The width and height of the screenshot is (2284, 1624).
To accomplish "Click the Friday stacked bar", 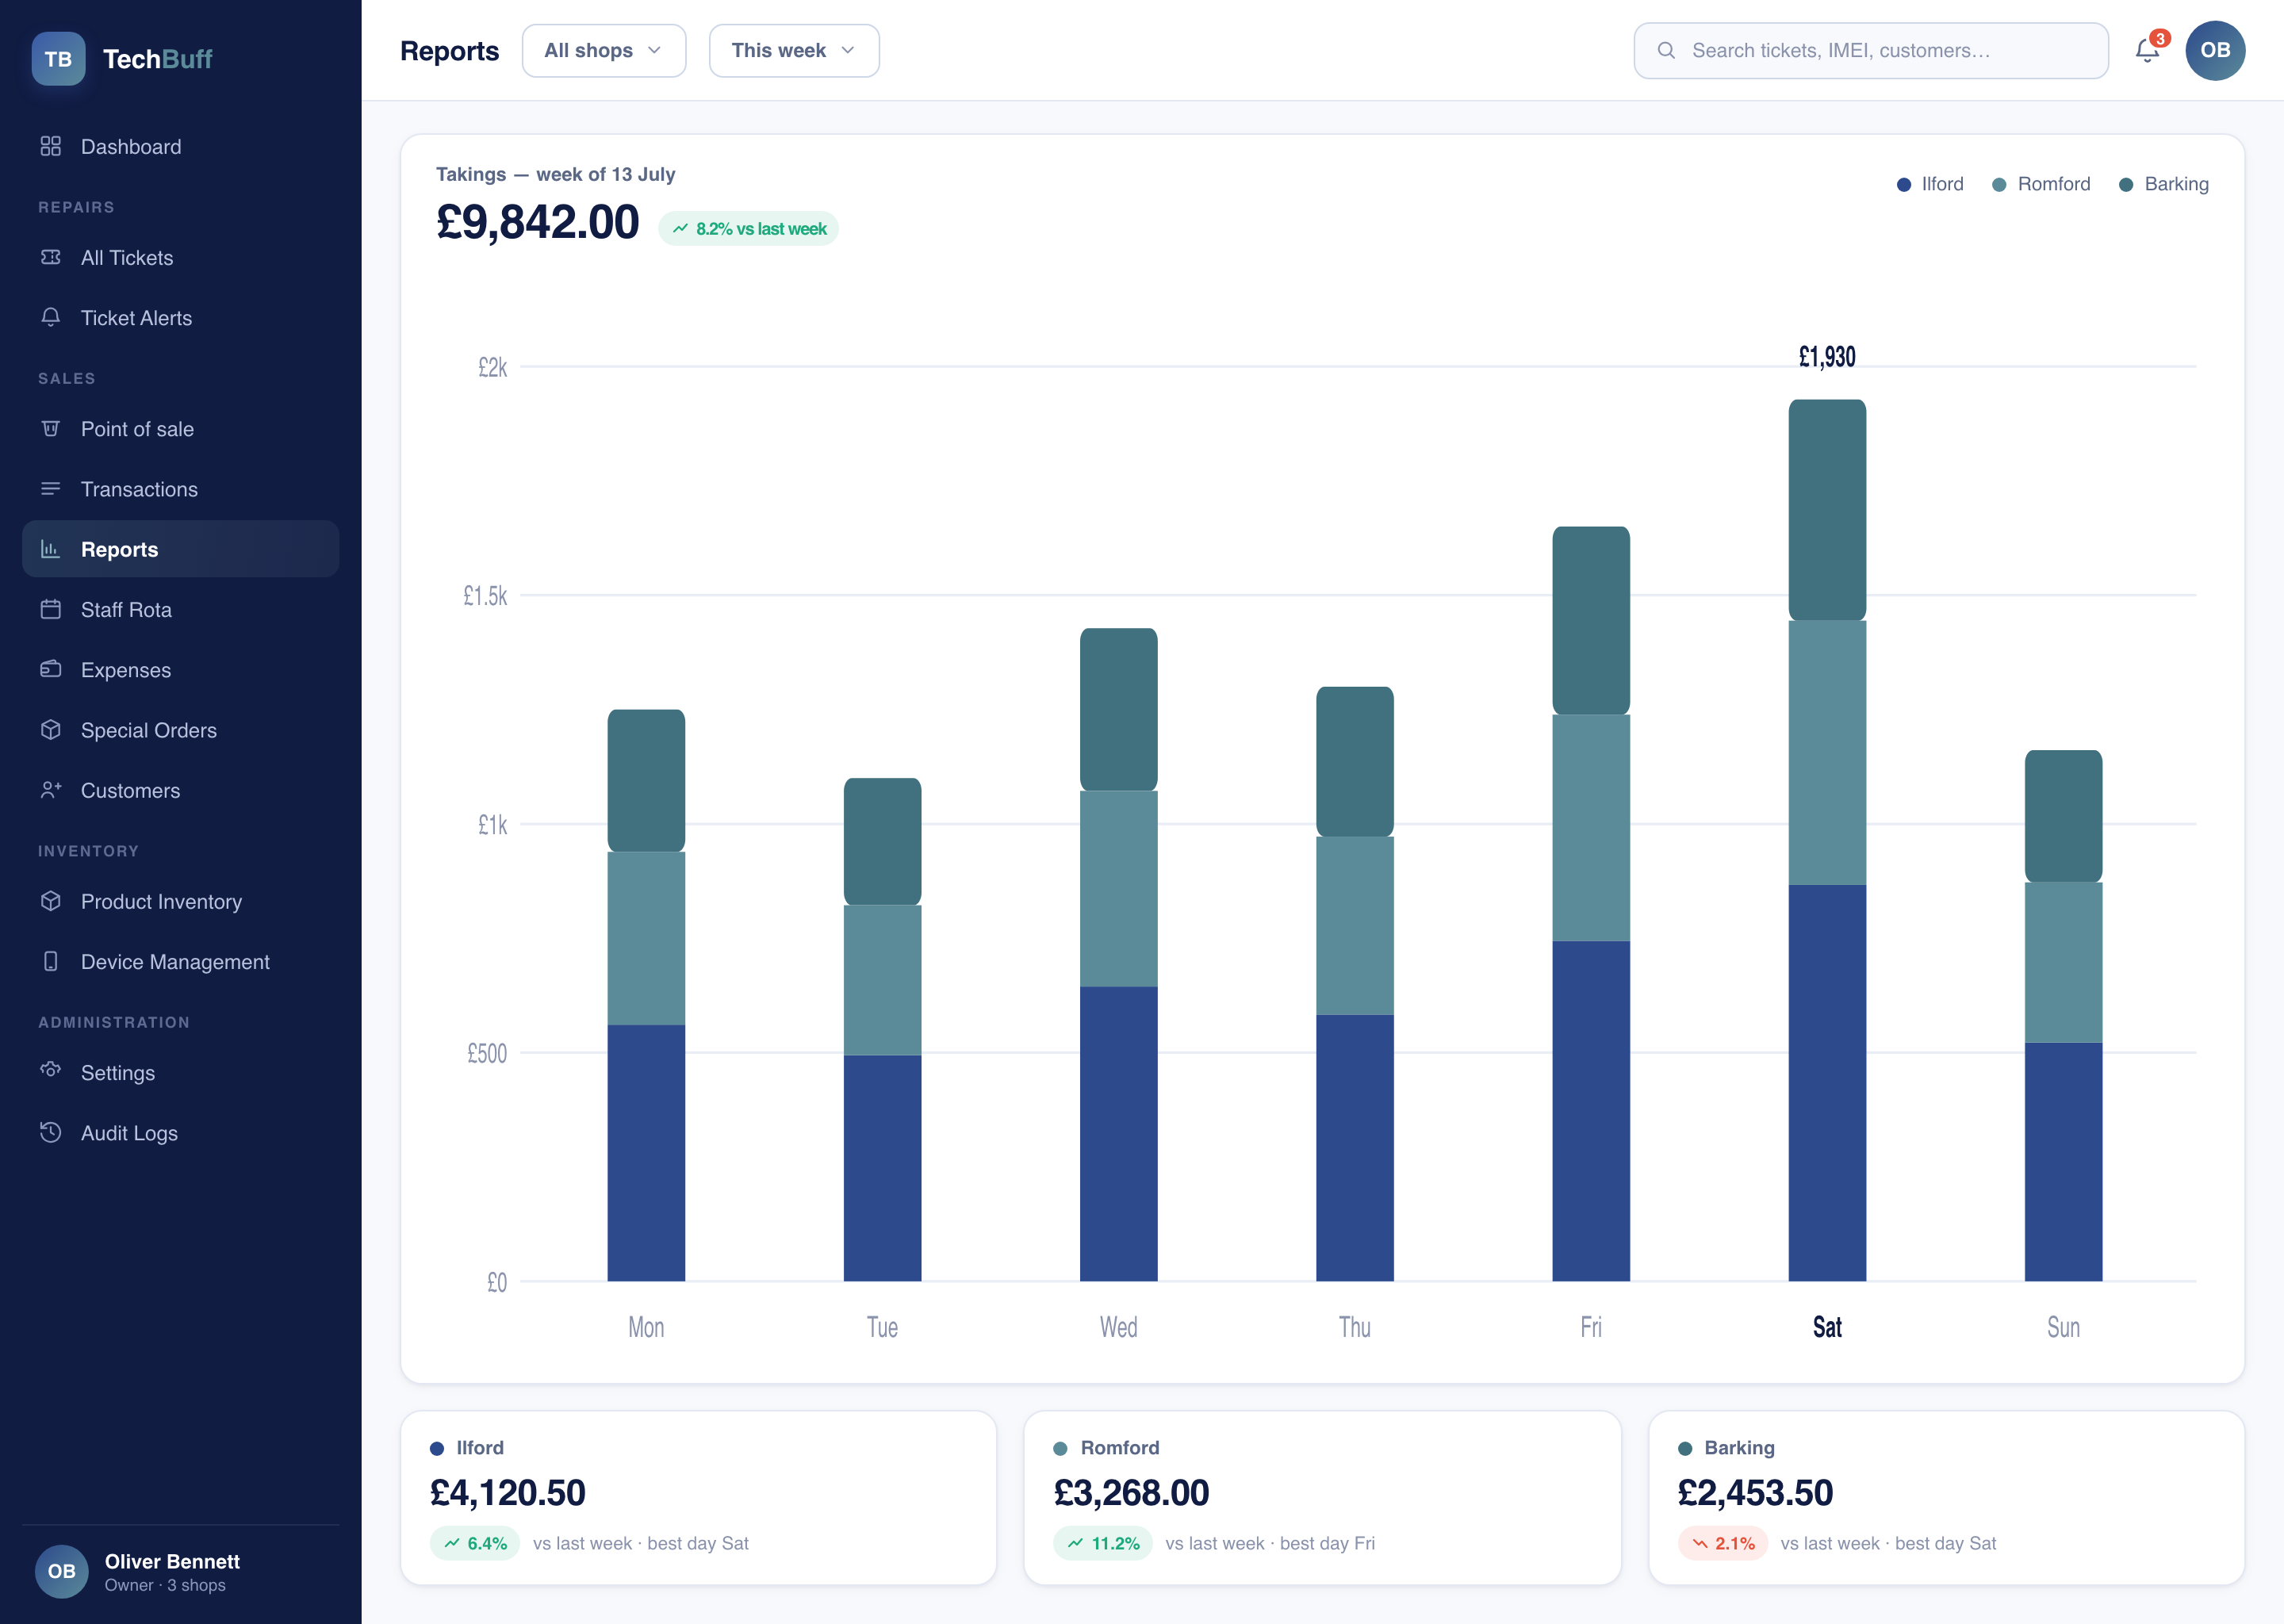I will [x=1591, y=903].
